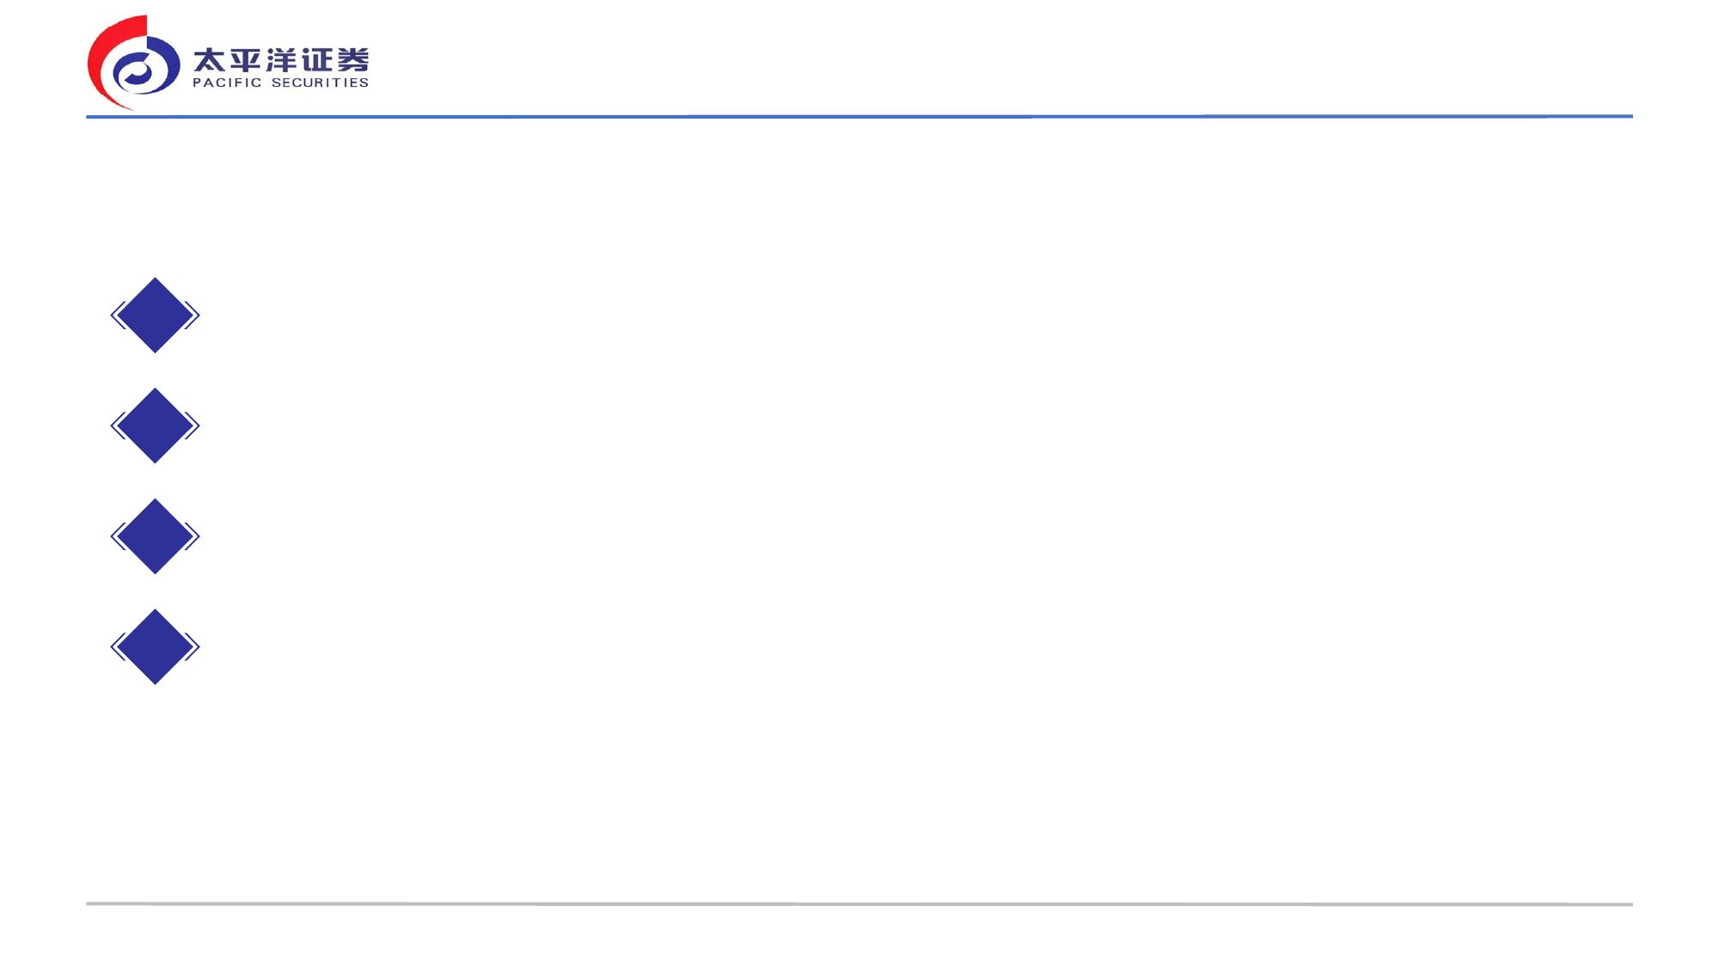The height and width of the screenshot is (967, 1719).
Task: Click the blue header divider line
Action: pos(859,116)
